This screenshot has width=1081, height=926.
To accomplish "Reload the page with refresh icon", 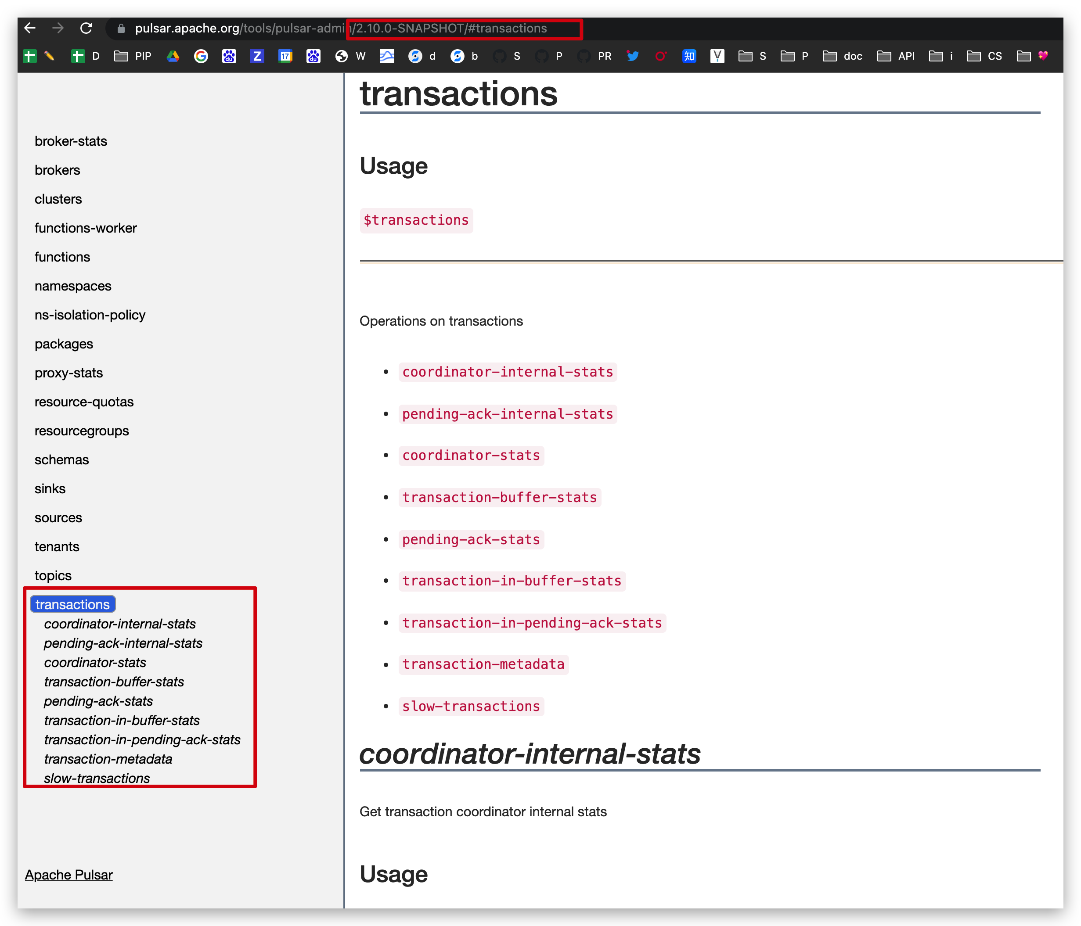I will [x=86, y=28].
